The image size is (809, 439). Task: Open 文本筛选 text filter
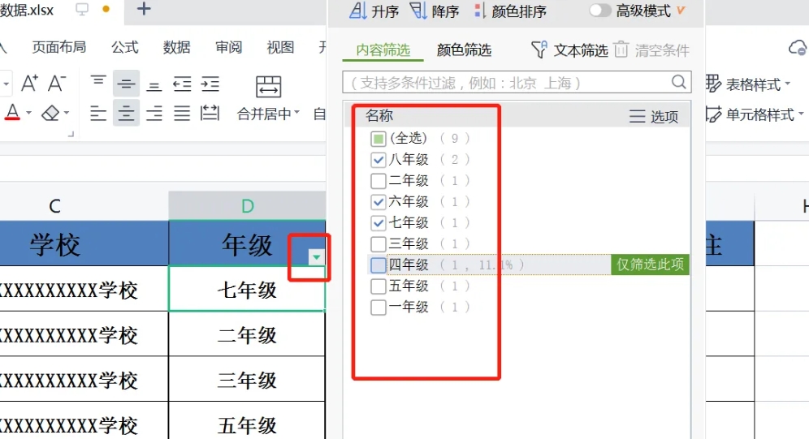[569, 50]
